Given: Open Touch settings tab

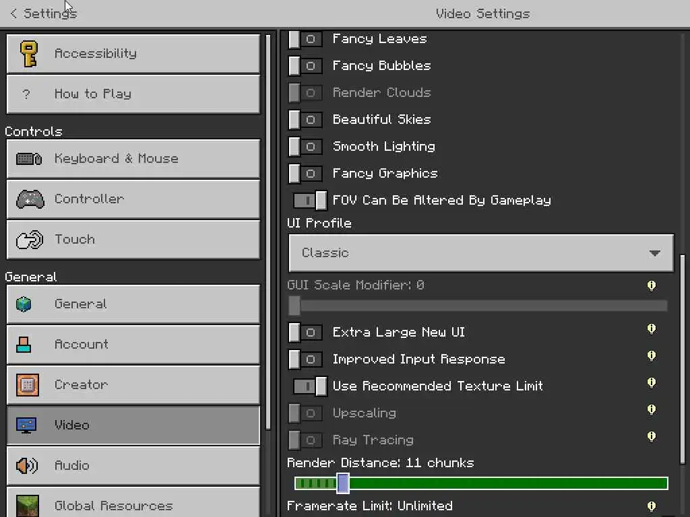Looking at the screenshot, I should click(x=133, y=240).
